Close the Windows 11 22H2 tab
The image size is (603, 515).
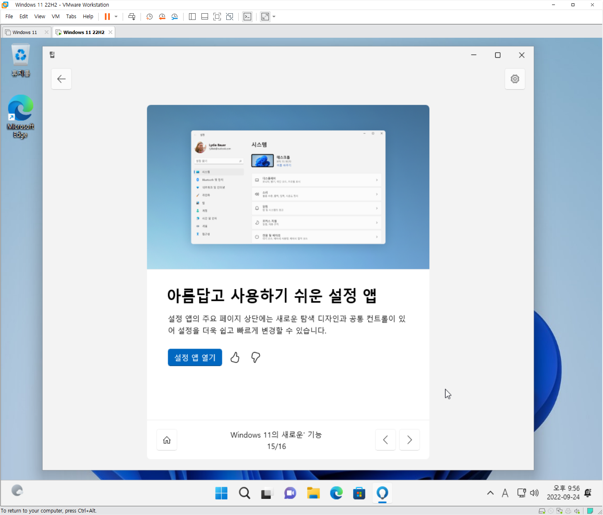tap(110, 32)
